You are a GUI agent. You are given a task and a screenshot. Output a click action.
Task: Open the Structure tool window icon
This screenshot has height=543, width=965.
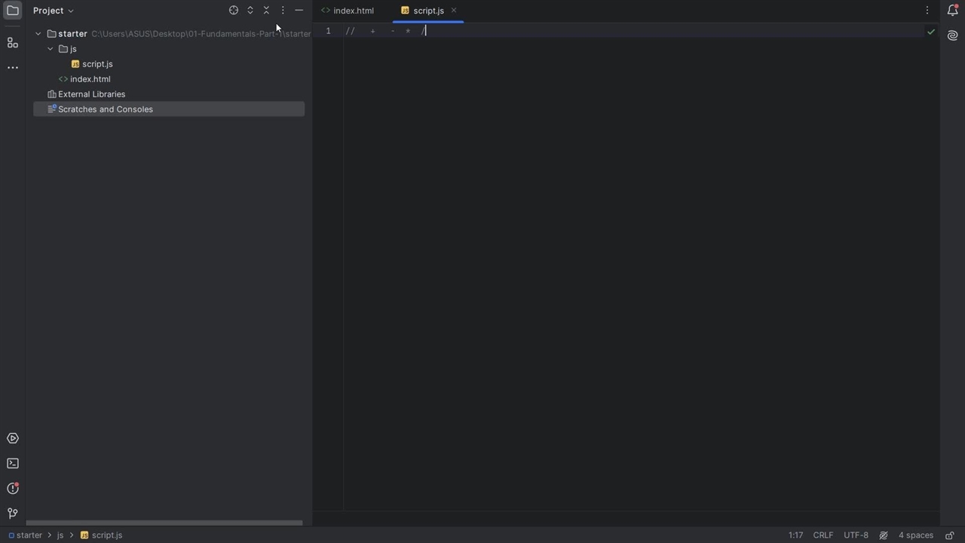[12, 43]
